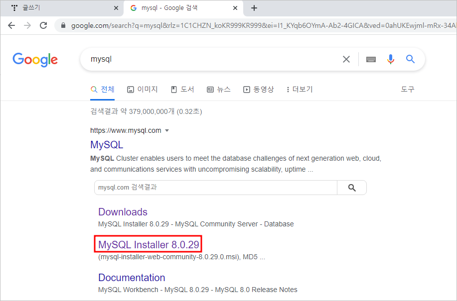This screenshot has width=457, height=301.
Task: Expand the dropdown arrow next to www.mysql.com
Action: coord(167,130)
